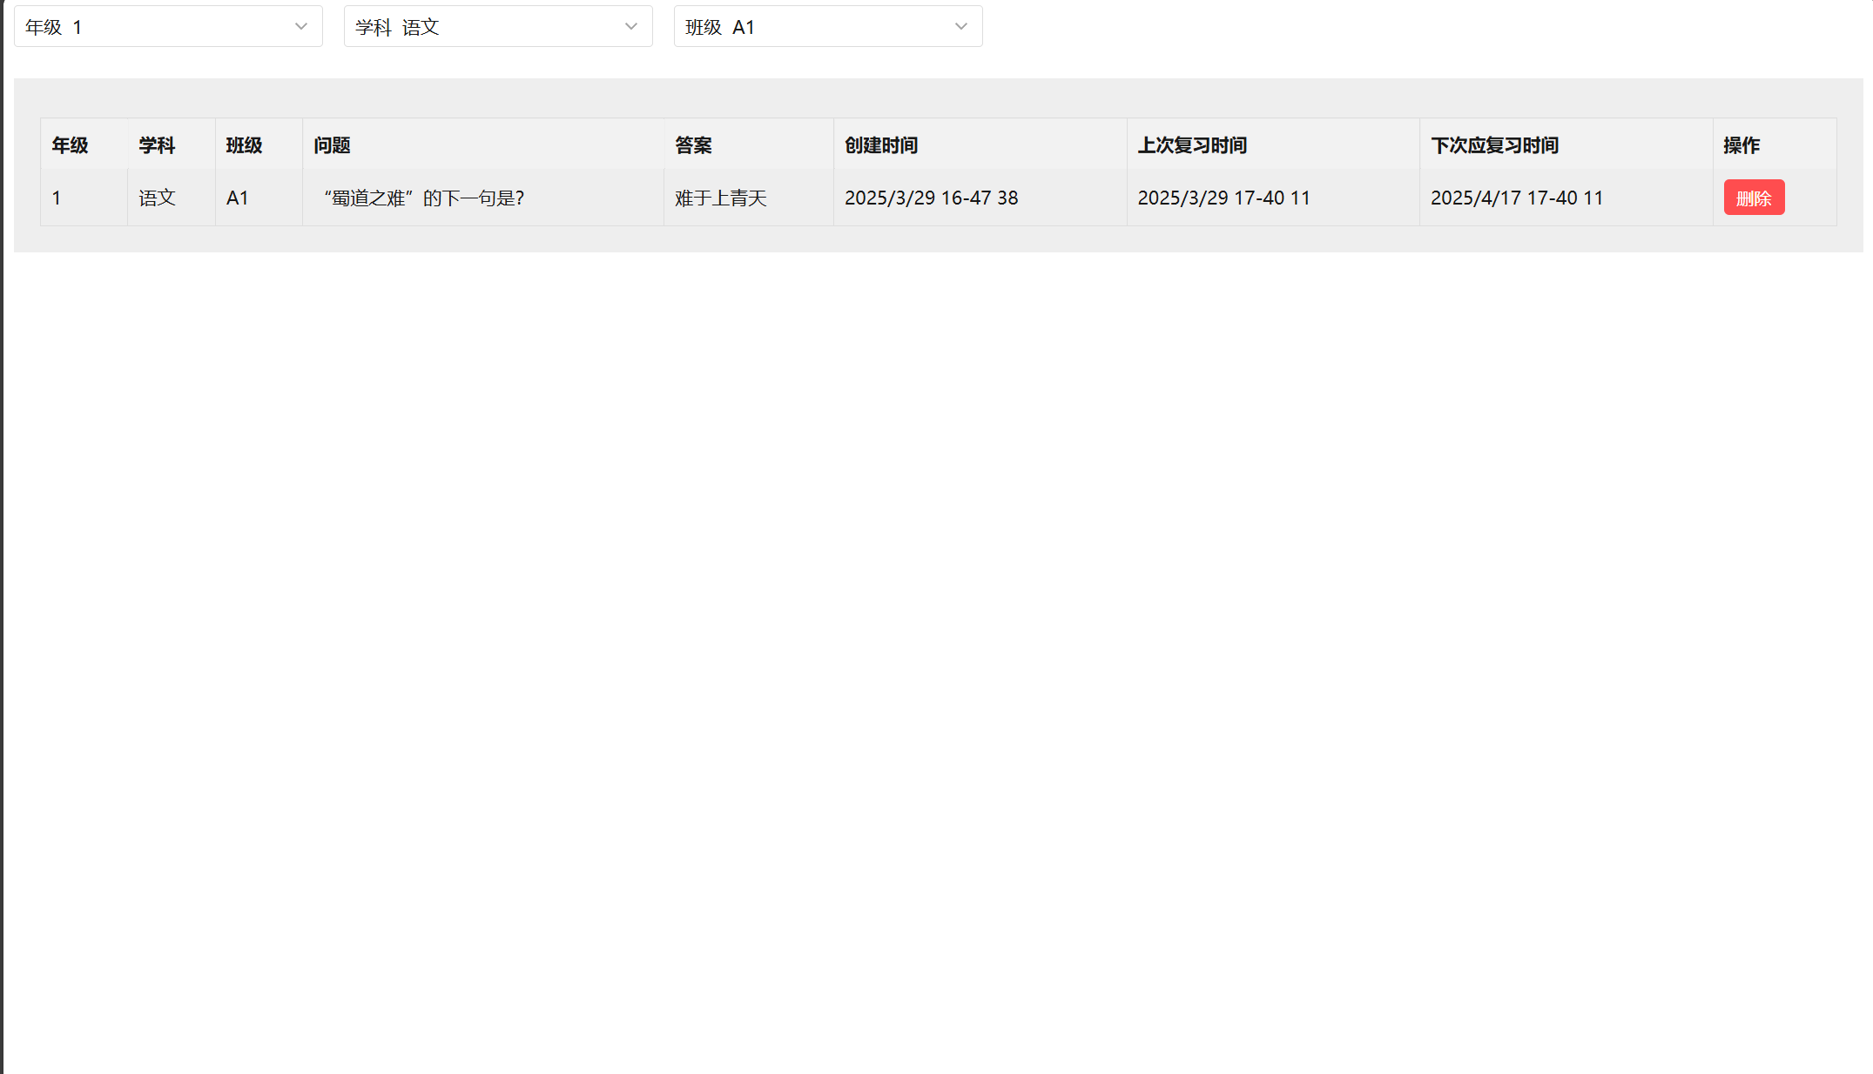The image size is (1873, 1074).
Task: Click the 语文 cell in table row
Action: [x=157, y=198]
